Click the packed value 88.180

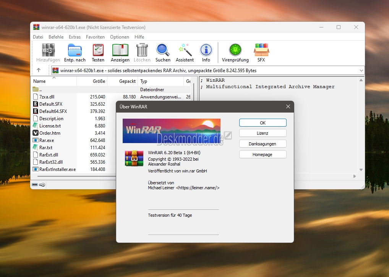point(129,97)
